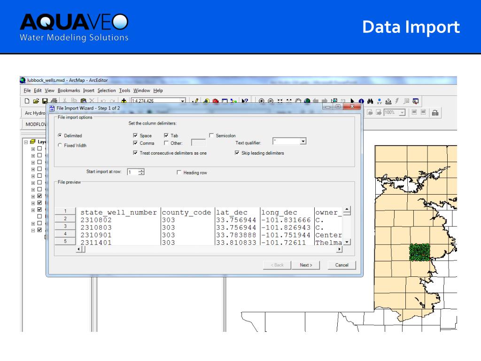Open the Editor toolbar pencil icon
The height and width of the screenshot is (361, 481).
[x=195, y=101]
